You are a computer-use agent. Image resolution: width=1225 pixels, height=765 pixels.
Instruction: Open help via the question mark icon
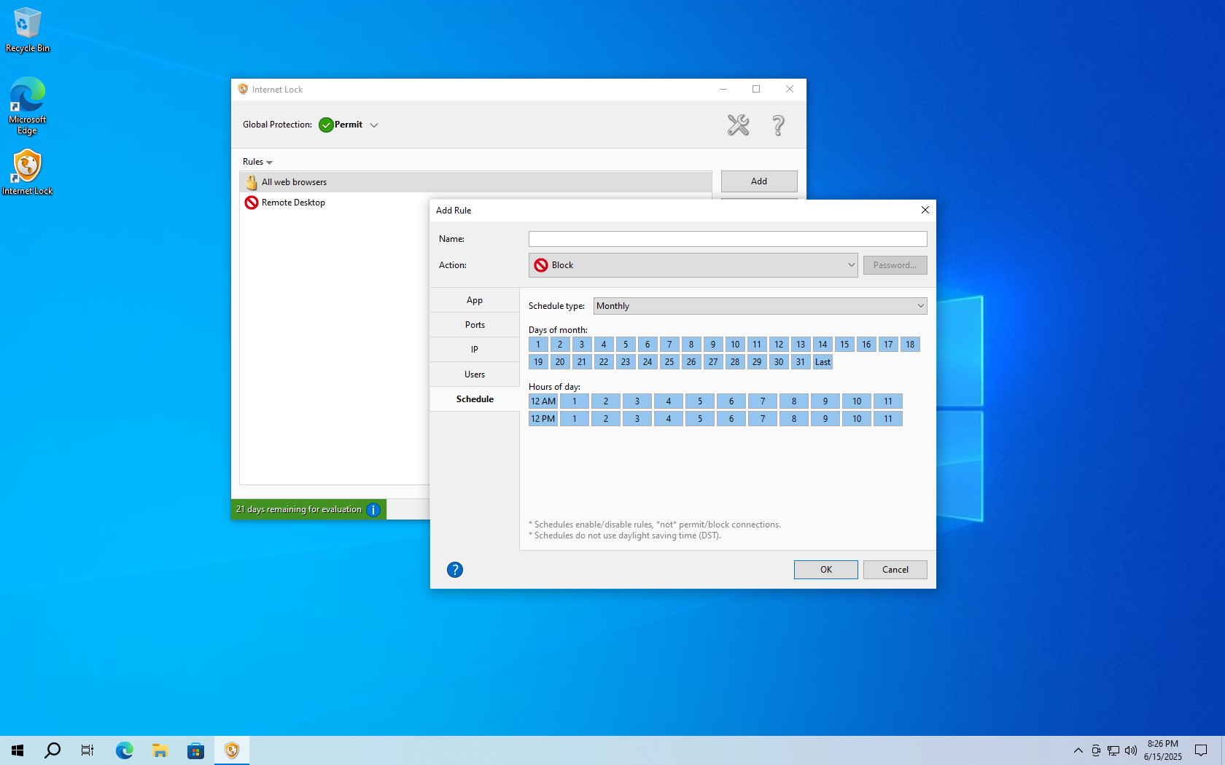(777, 125)
